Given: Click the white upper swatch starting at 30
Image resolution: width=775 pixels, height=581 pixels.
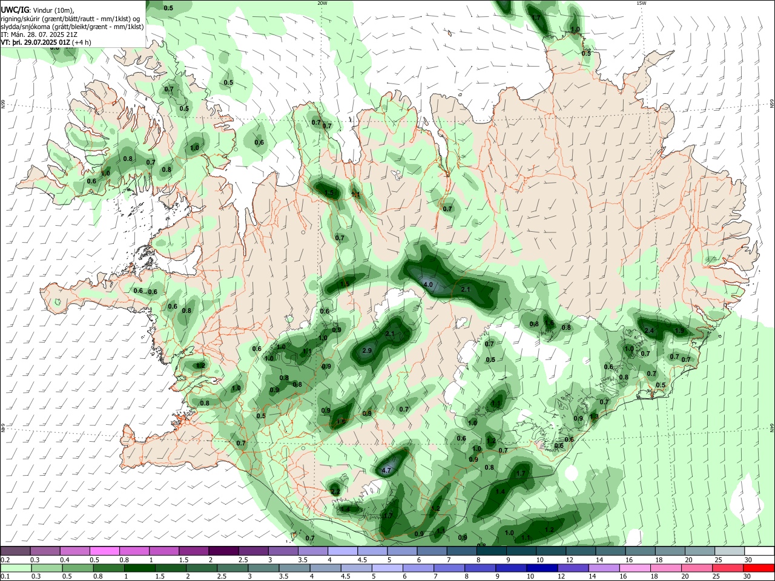Looking at the screenshot, I should pos(759,551).
